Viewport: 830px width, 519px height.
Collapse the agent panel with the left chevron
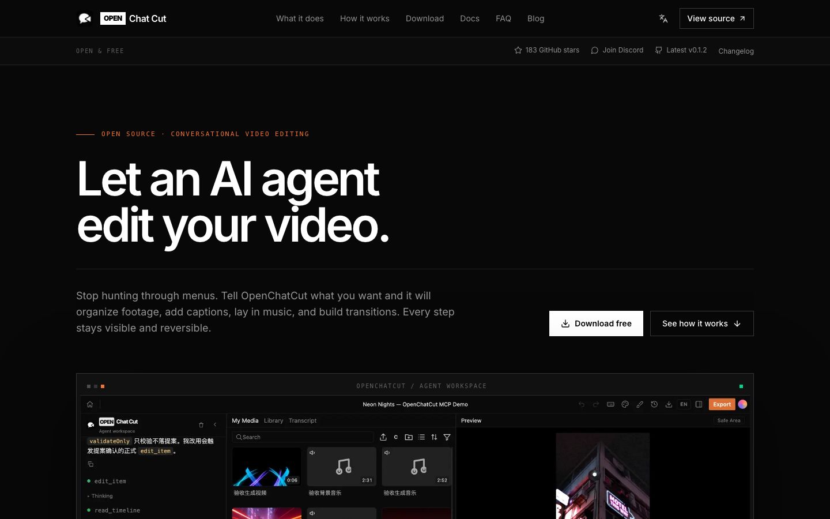tap(215, 425)
